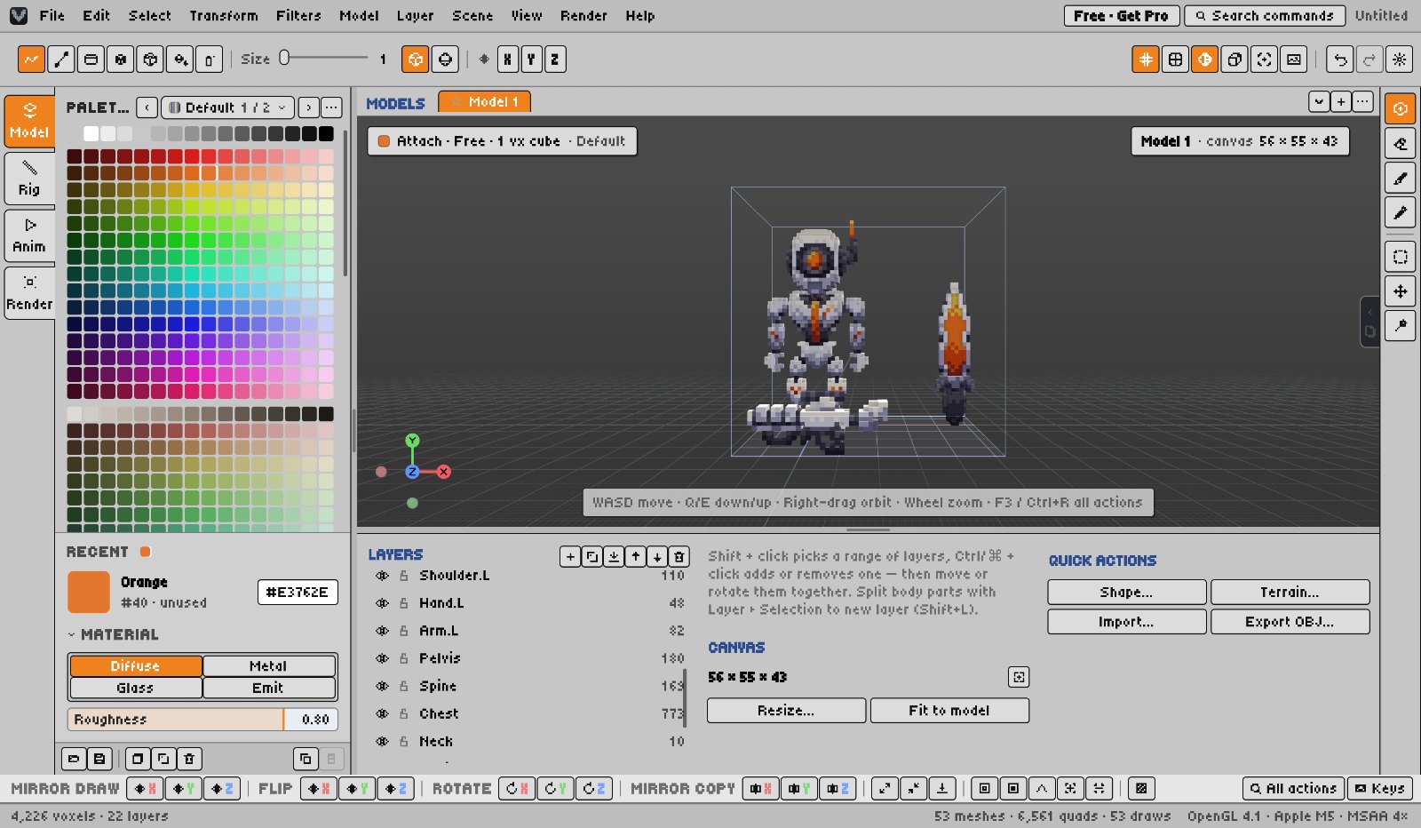
Task: Open the models list chevron dropdown
Action: click(x=1319, y=102)
